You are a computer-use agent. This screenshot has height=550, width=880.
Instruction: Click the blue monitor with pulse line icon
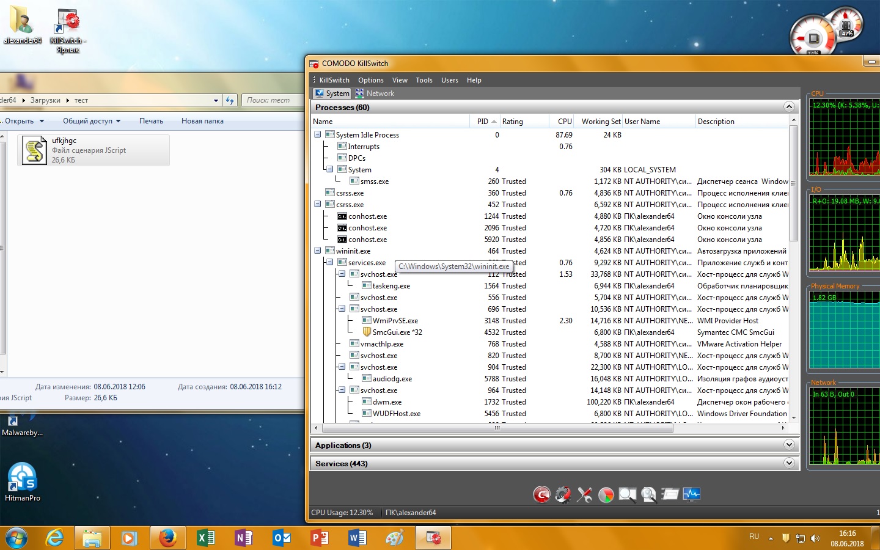691,494
